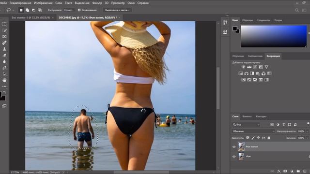Add layer mask from Layers panel bottom

coord(285,171)
